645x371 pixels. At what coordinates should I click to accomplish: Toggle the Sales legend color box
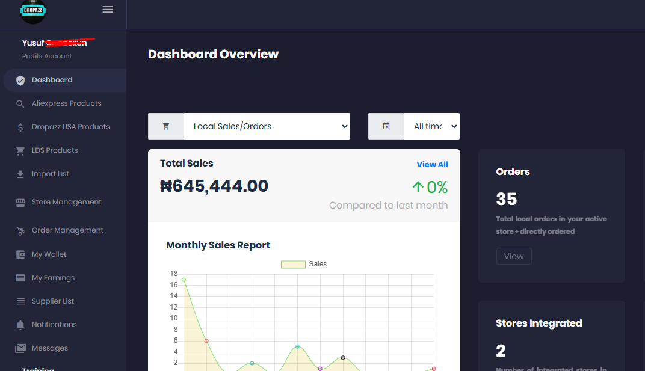point(293,265)
